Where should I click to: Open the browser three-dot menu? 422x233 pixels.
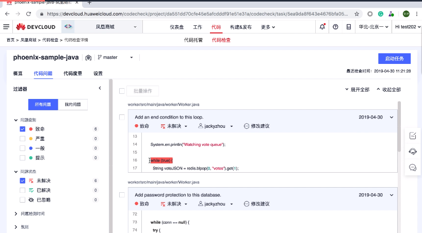click(417, 14)
